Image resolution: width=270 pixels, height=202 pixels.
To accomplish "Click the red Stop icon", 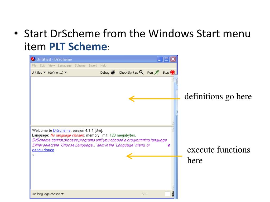I will click(172, 72).
